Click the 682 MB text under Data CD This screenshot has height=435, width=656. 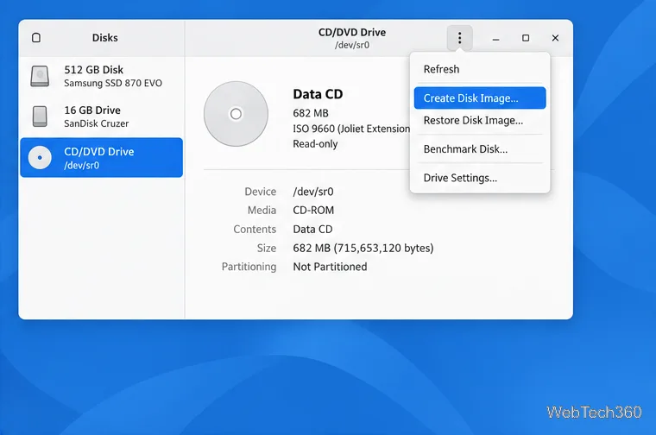click(311, 113)
